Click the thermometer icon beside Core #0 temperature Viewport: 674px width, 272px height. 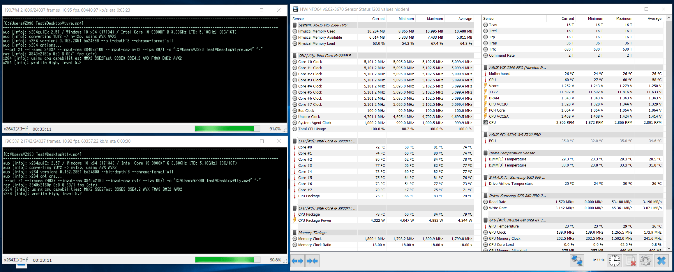pyautogui.click(x=295, y=147)
